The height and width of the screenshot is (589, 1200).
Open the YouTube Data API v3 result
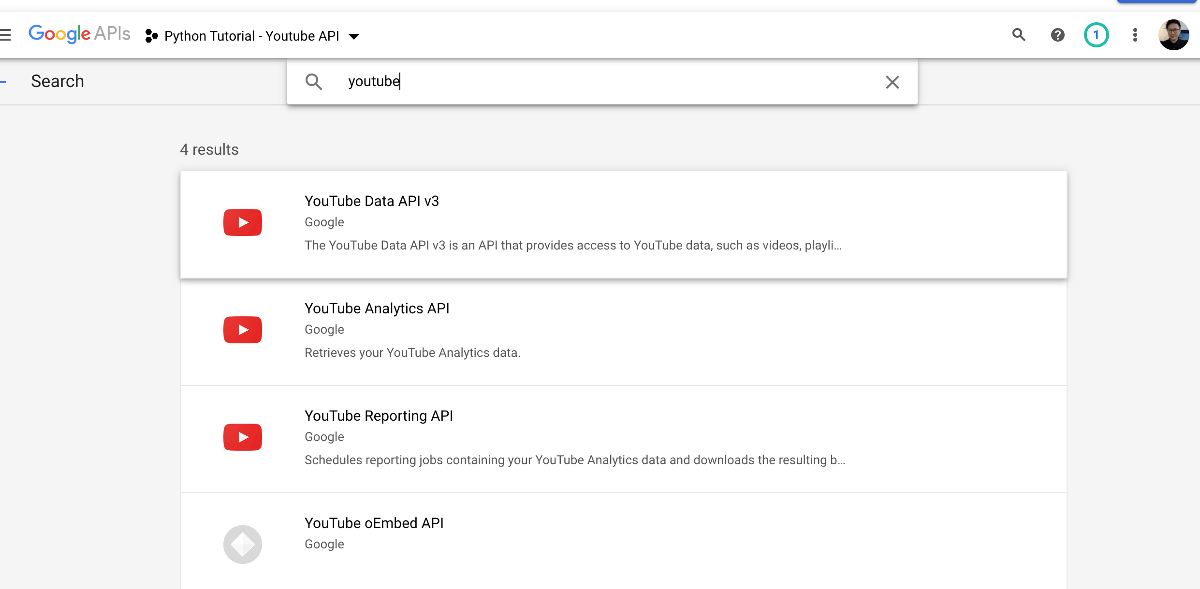(x=371, y=201)
